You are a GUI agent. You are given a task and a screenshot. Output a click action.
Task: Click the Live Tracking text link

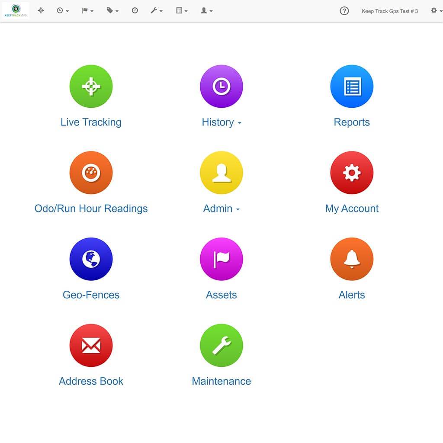(91, 122)
